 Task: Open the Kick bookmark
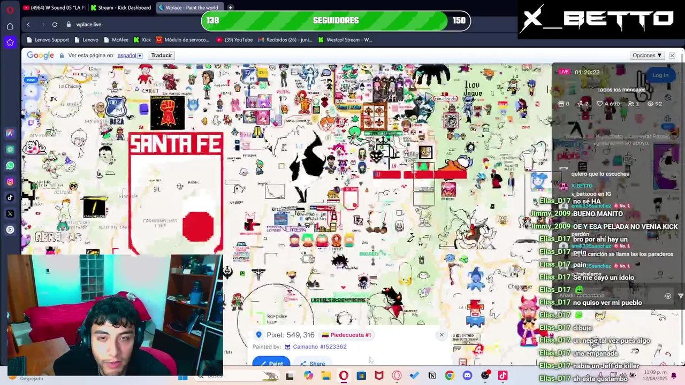pyautogui.click(x=142, y=40)
